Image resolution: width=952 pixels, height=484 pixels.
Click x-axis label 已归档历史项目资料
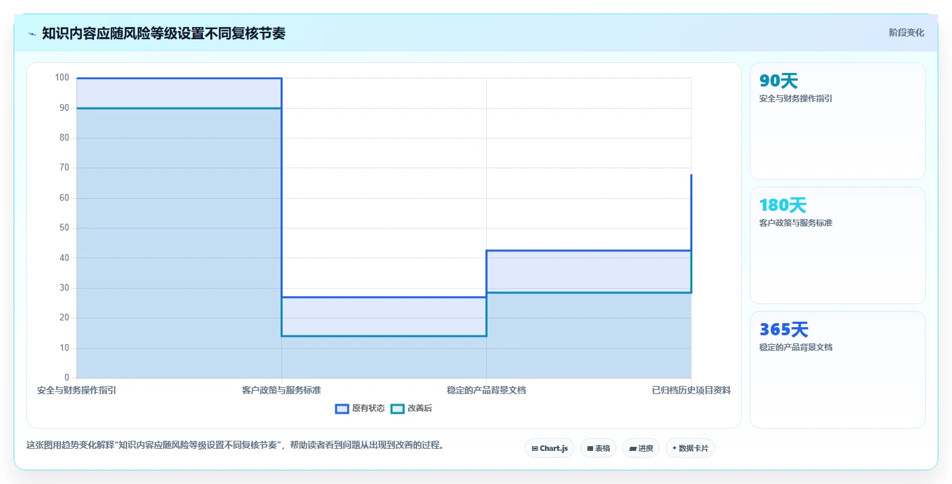pos(691,390)
